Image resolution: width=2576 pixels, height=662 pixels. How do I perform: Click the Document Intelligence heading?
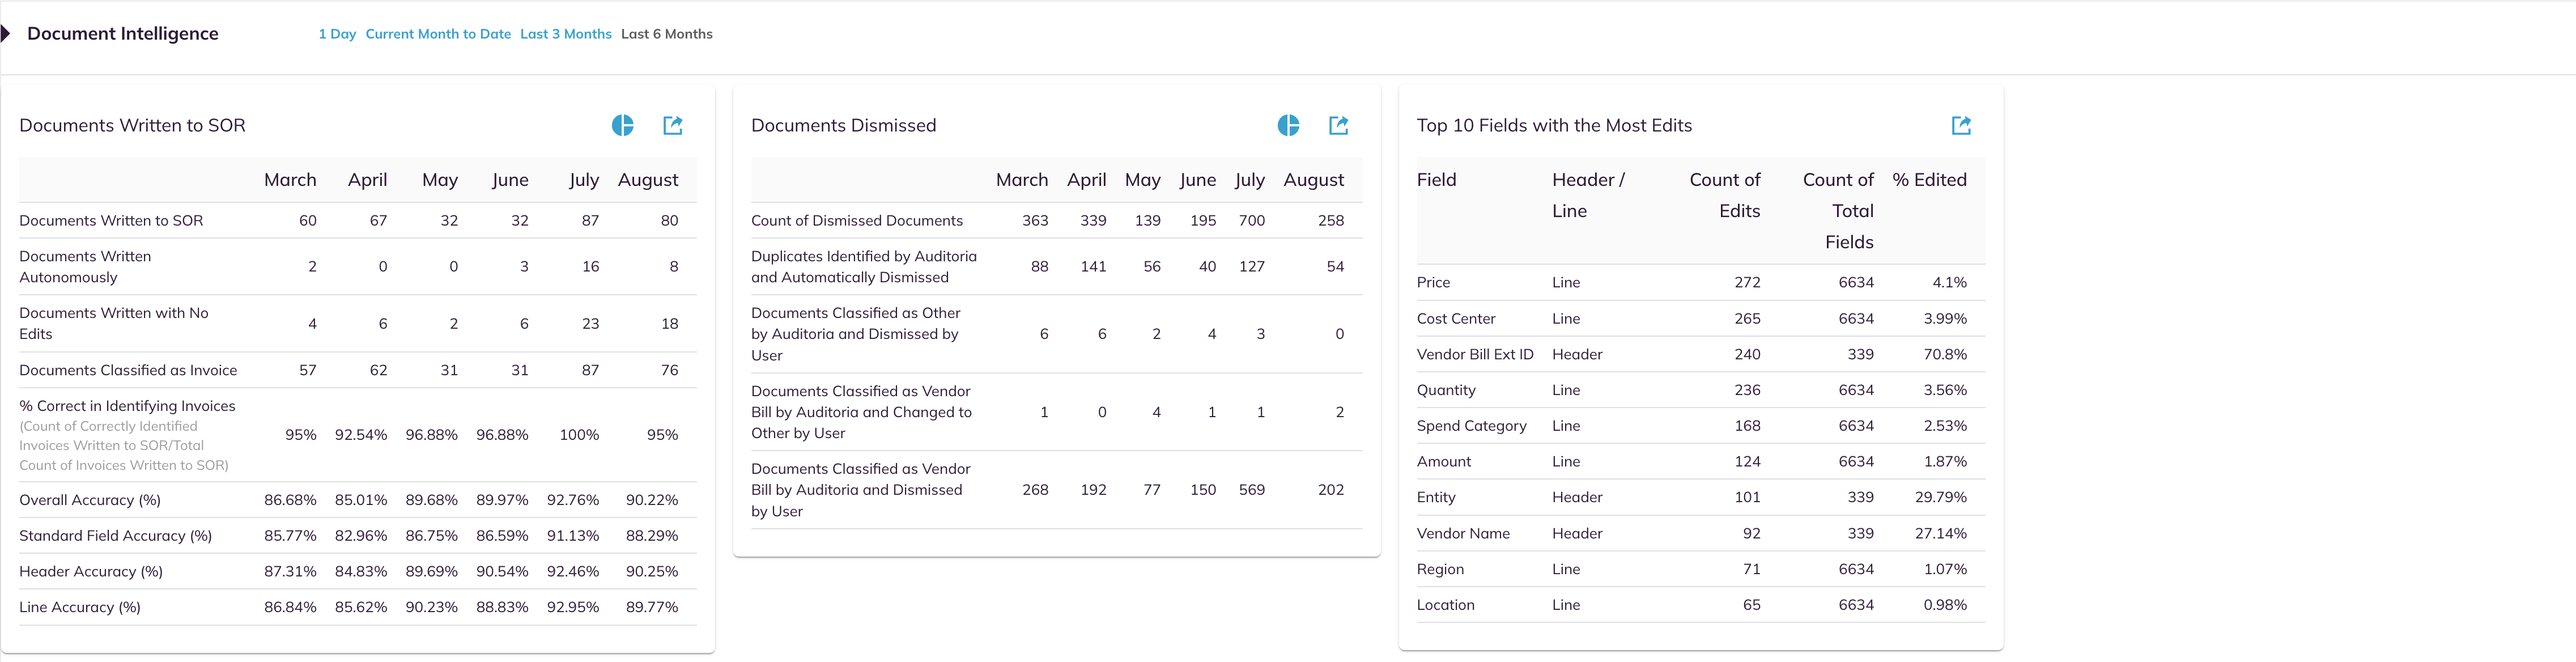(123, 33)
